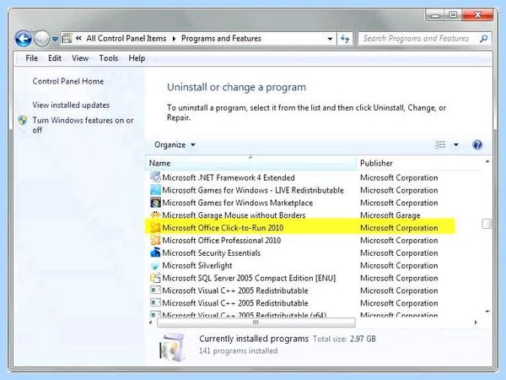Sort by the Publisher column header
506x380 pixels.
point(418,163)
